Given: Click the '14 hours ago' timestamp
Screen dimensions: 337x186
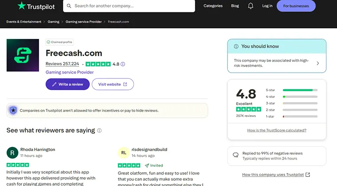Looking at the screenshot, I should pos(143,156).
